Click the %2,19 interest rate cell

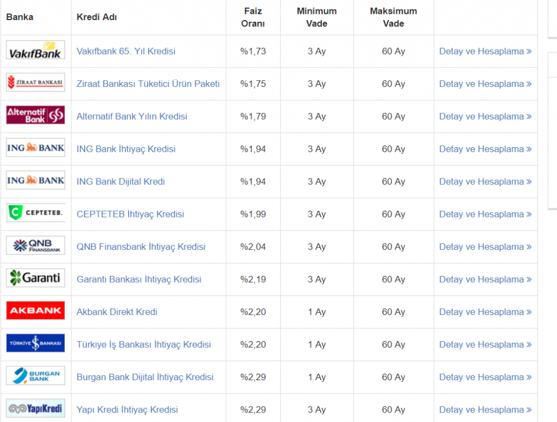pos(253,279)
